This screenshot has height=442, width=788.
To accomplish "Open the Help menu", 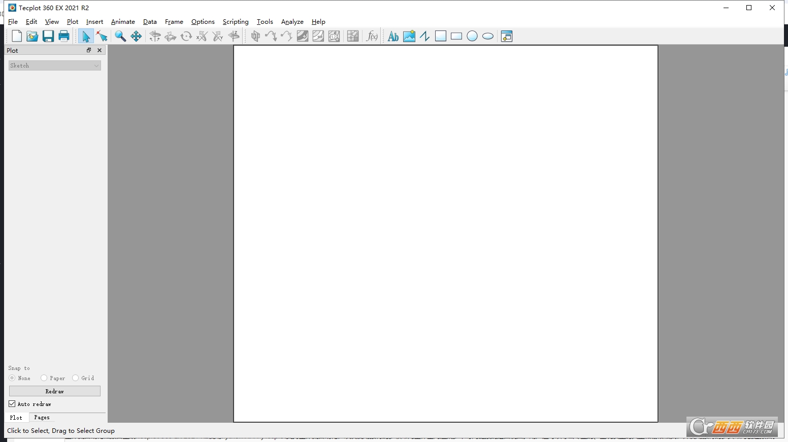I will [318, 22].
